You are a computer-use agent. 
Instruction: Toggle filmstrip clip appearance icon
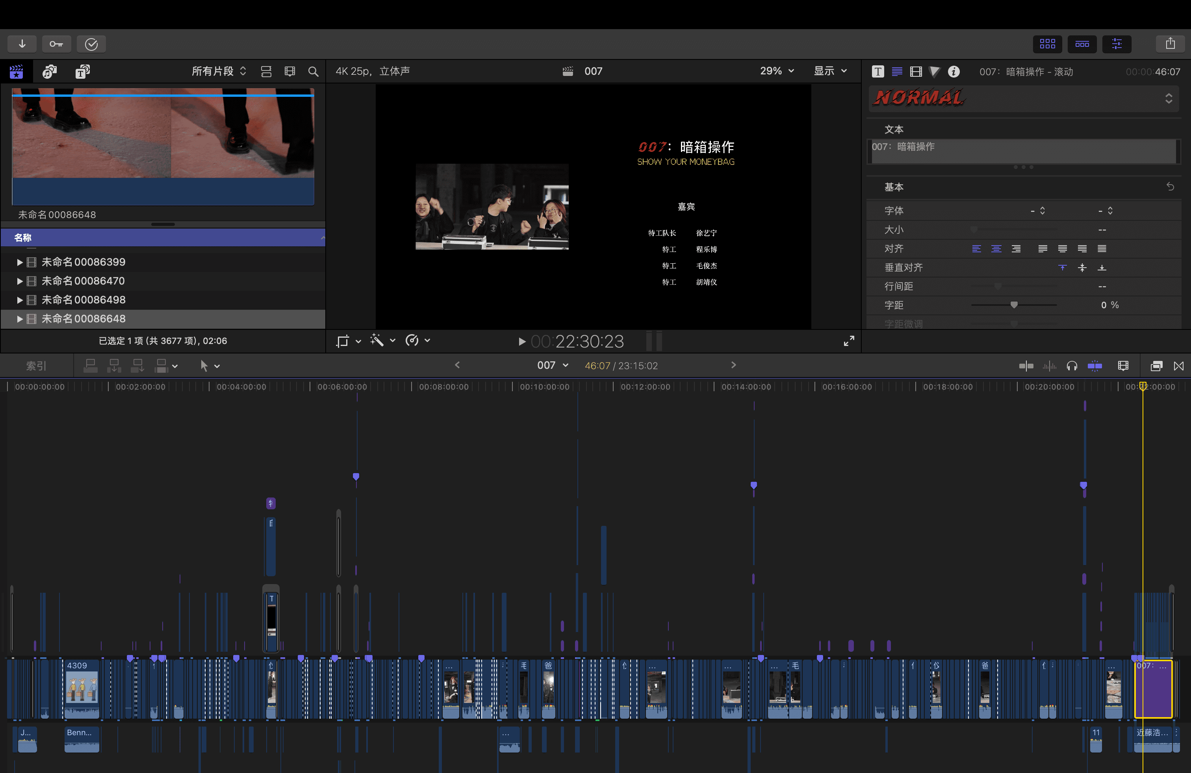(290, 72)
